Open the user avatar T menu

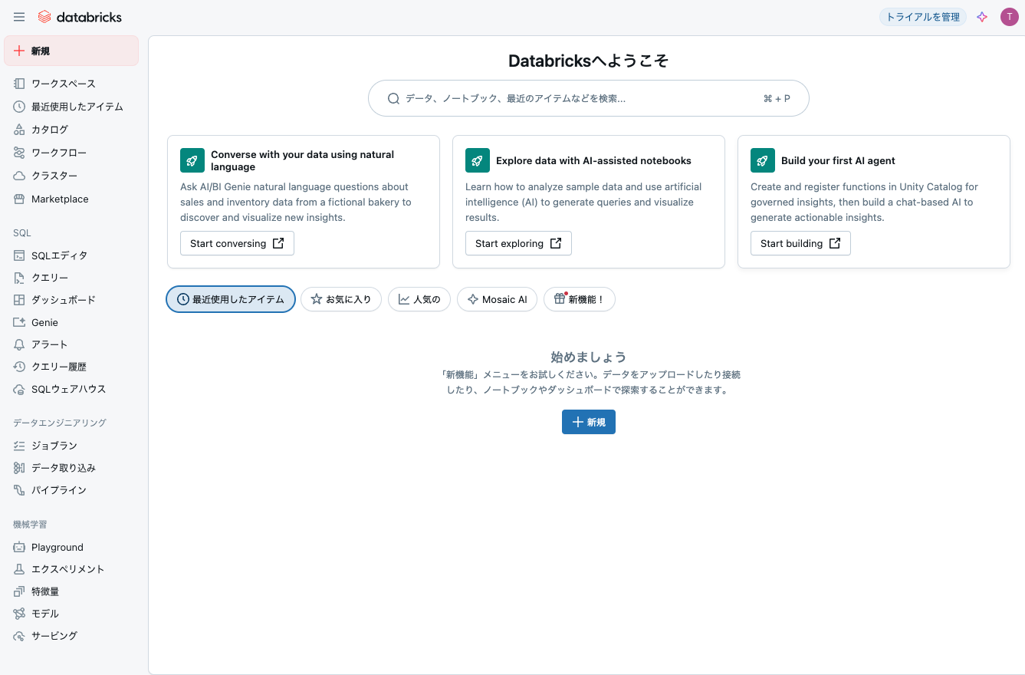[1010, 17]
